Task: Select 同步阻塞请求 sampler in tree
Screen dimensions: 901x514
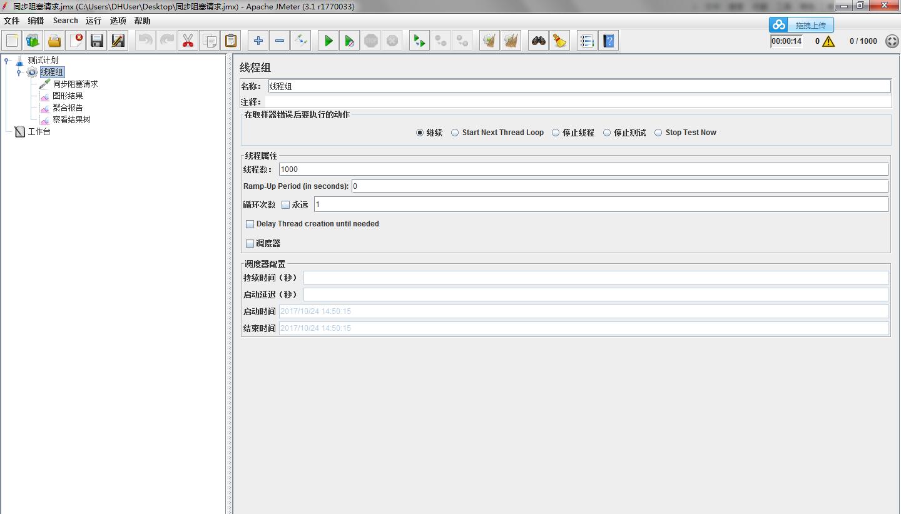Action: pos(75,84)
